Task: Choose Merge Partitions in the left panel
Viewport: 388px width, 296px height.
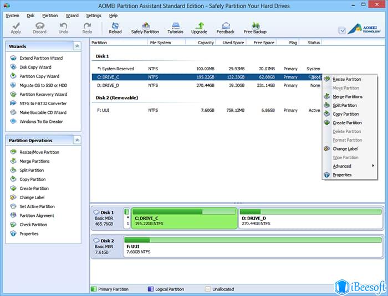Action: 30,162
